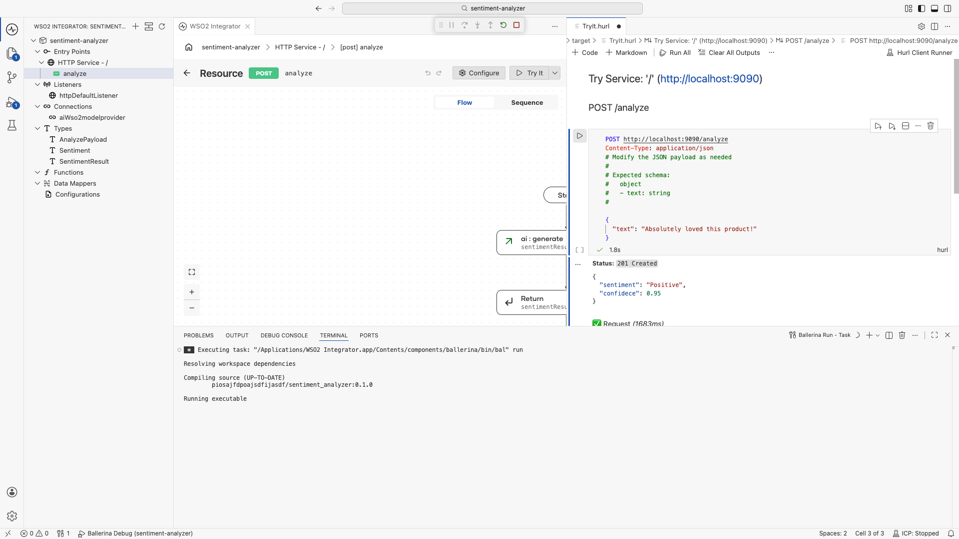Zoom out the flow diagram
Image resolution: width=959 pixels, height=539 pixels.
[x=192, y=308]
